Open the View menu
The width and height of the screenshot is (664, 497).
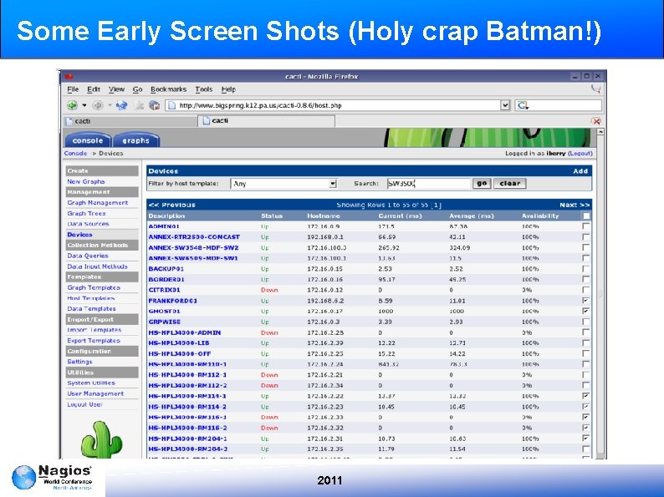(x=116, y=89)
